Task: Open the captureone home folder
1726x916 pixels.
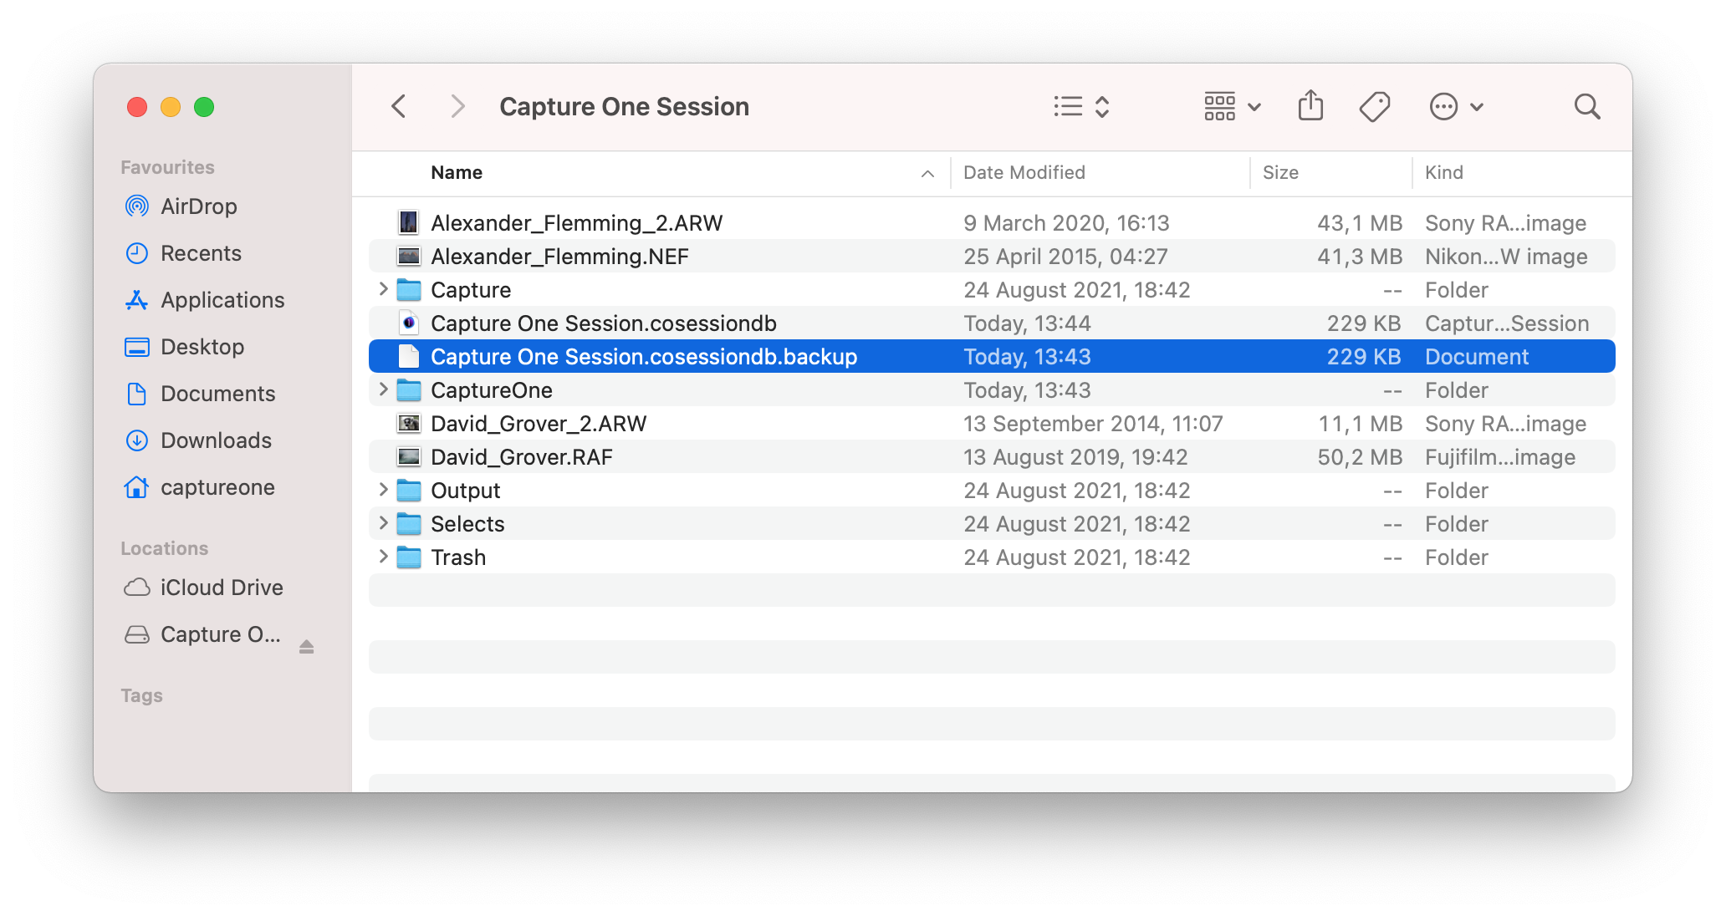Action: pyautogui.click(x=217, y=487)
